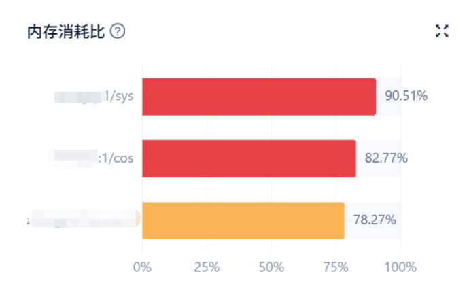Click the 82.77% value label
Screen dimensions: 469x289
[x=386, y=158]
